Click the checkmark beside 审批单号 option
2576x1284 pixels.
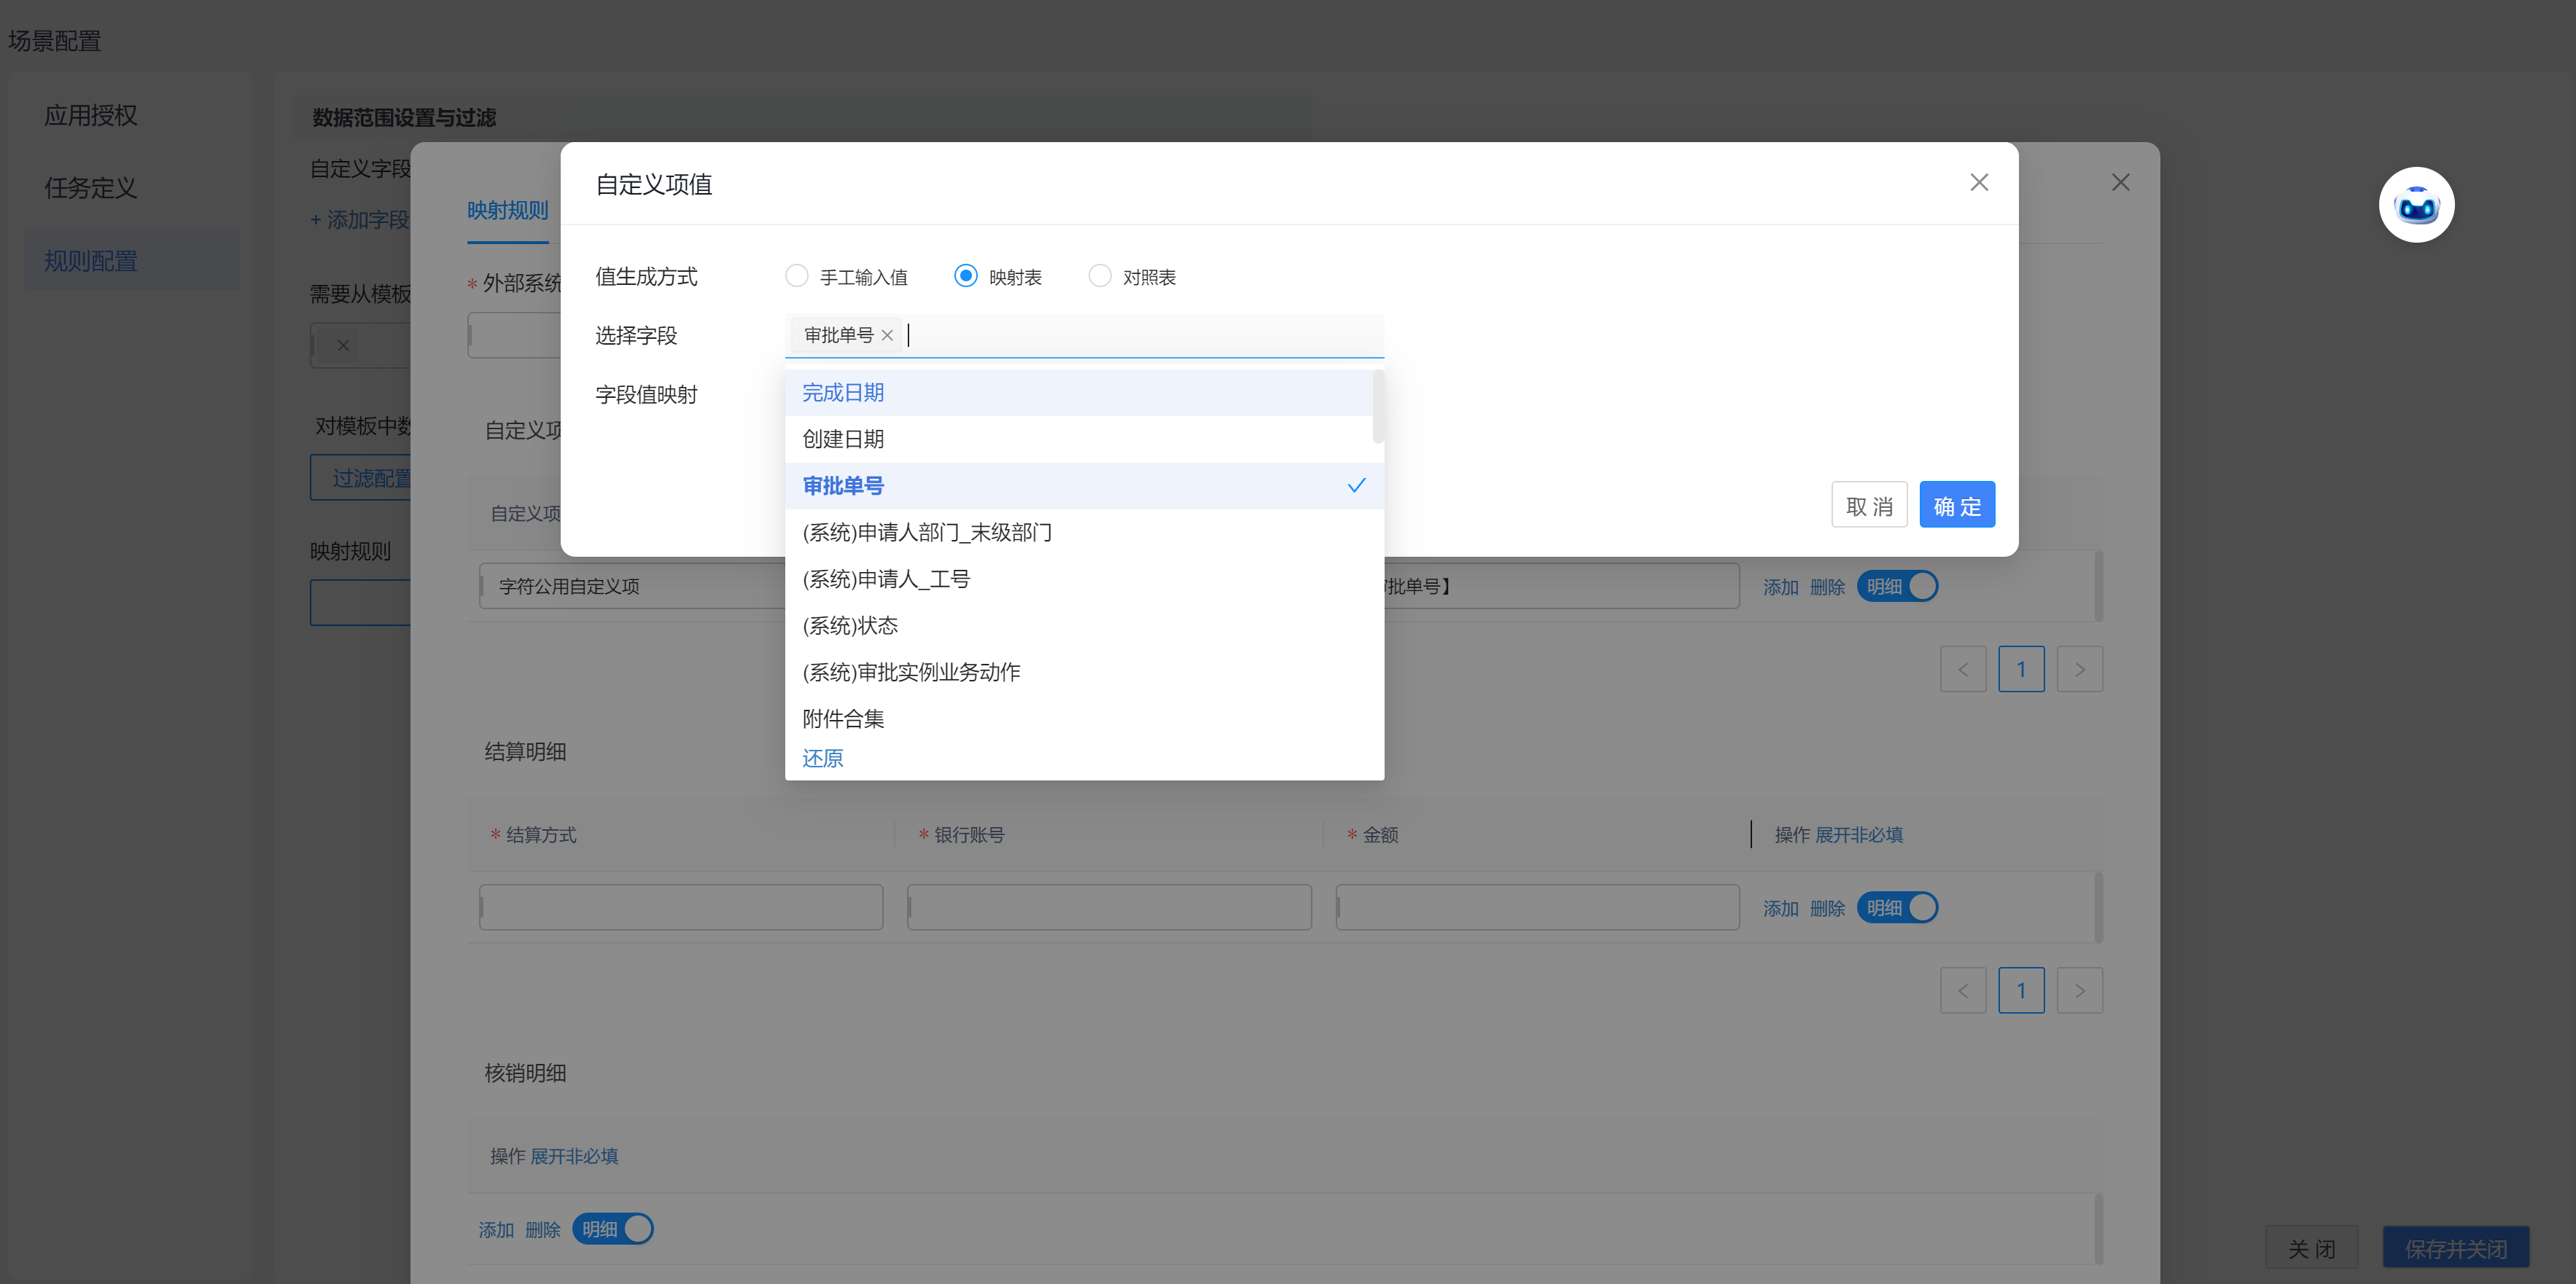point(1356,485)
